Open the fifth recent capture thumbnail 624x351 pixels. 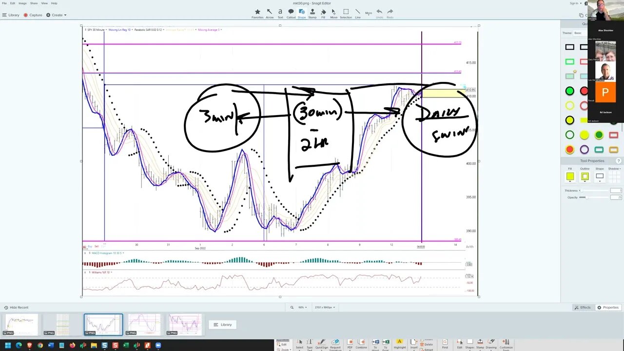tap(185, 325)
